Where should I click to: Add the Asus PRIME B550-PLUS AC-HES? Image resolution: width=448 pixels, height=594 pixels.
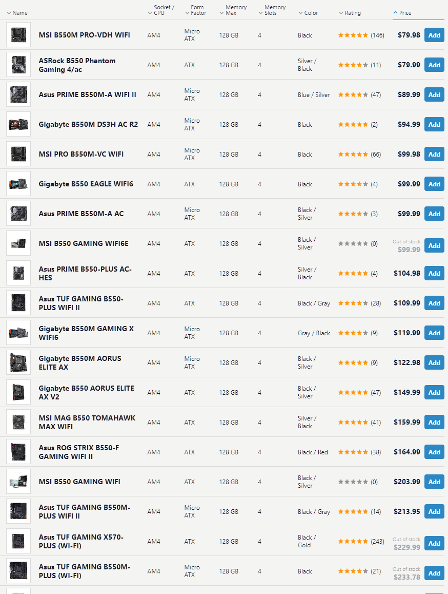tap(434, 273)
